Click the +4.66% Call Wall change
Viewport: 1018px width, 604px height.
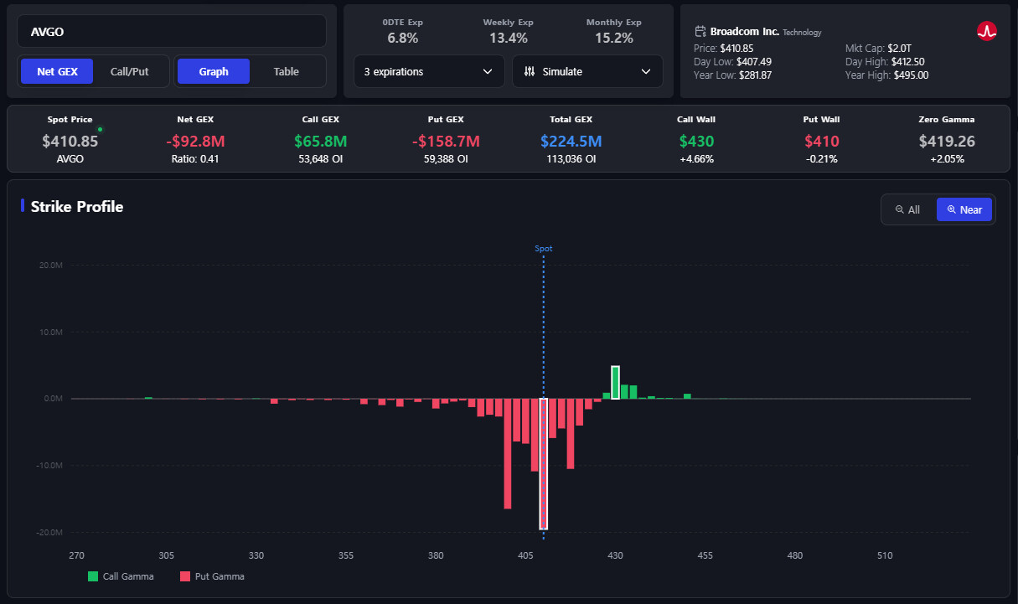[696, 159]
